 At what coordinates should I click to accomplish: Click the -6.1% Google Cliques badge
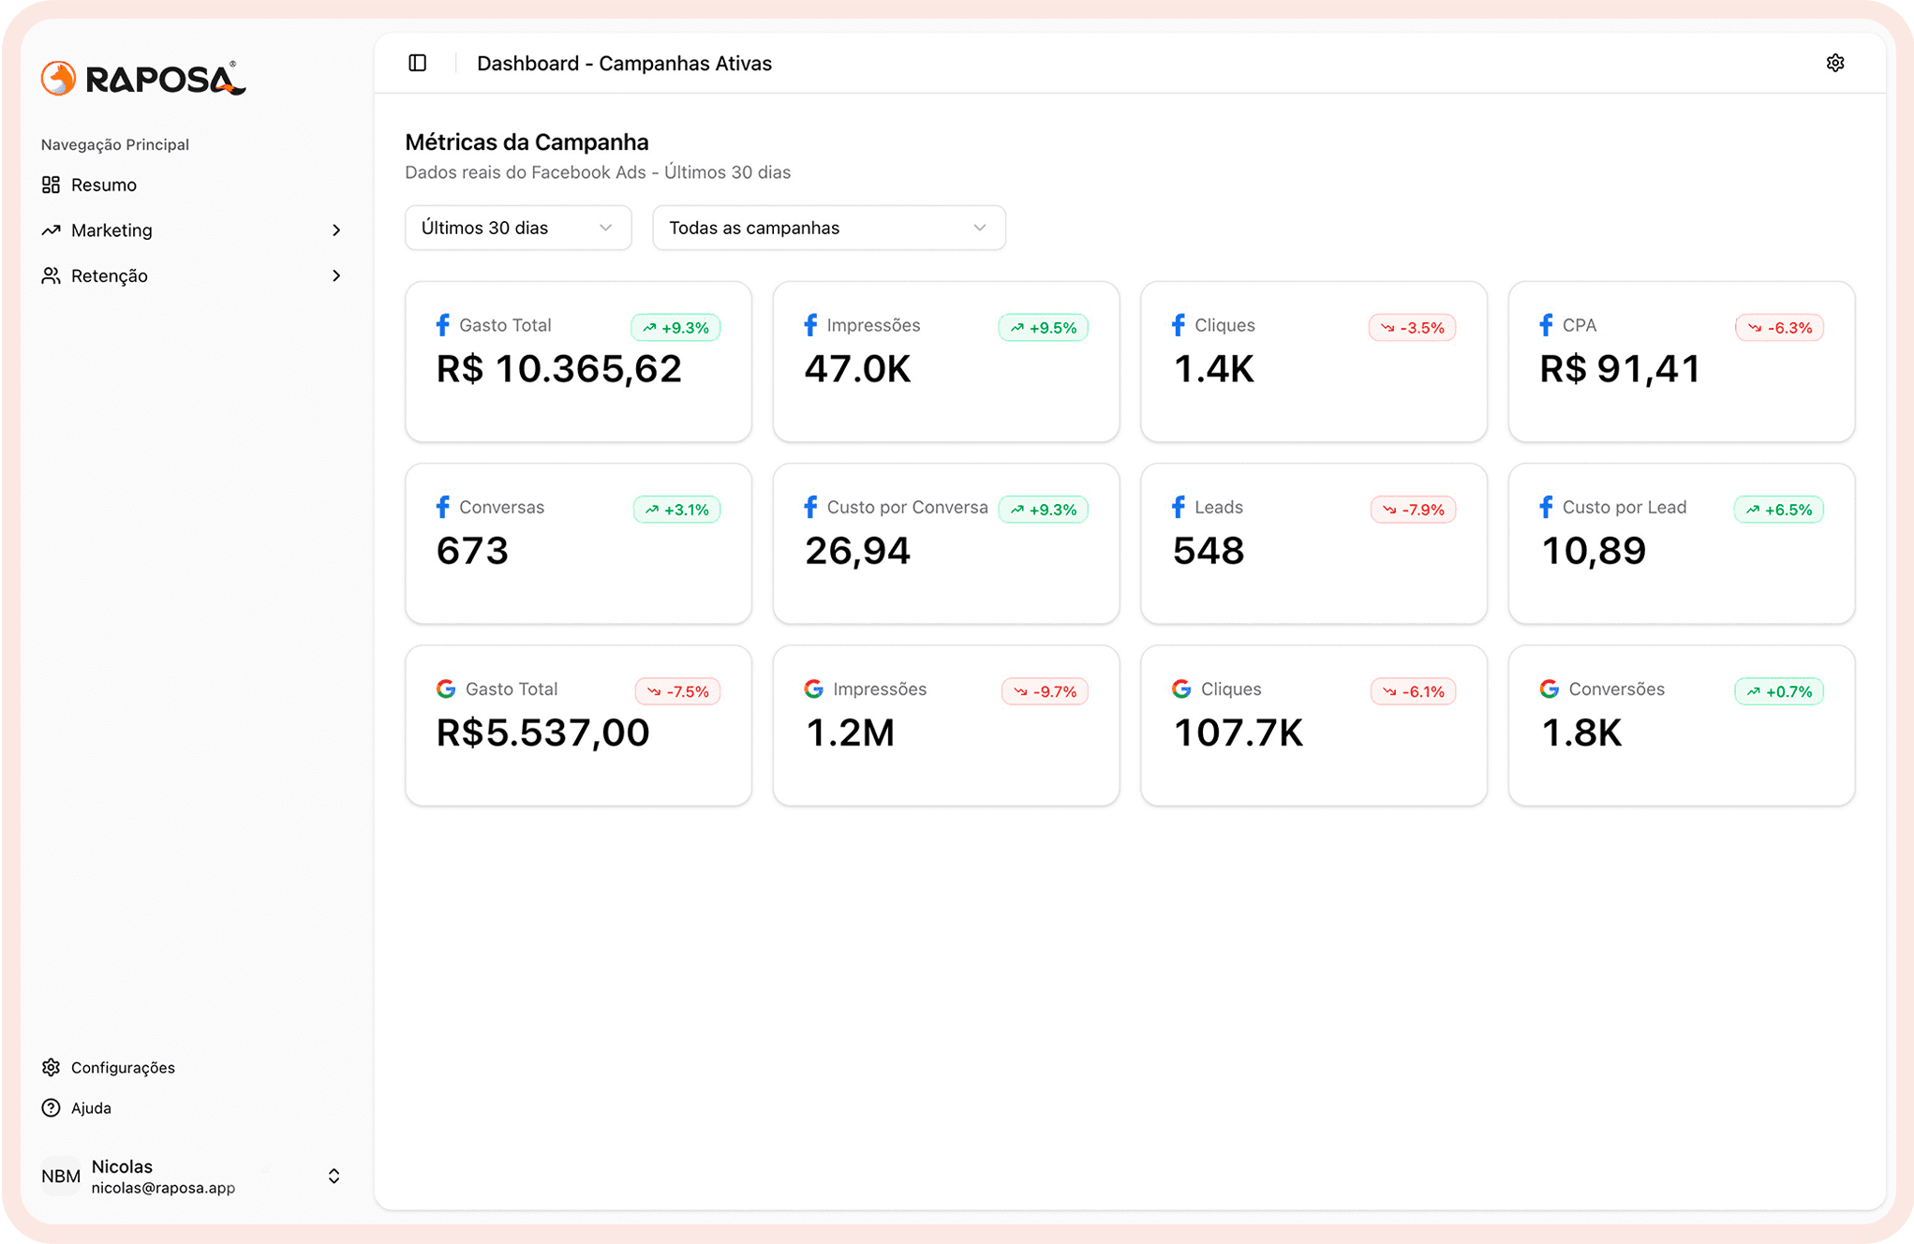pyautogui.click(x=1413, y=691)
